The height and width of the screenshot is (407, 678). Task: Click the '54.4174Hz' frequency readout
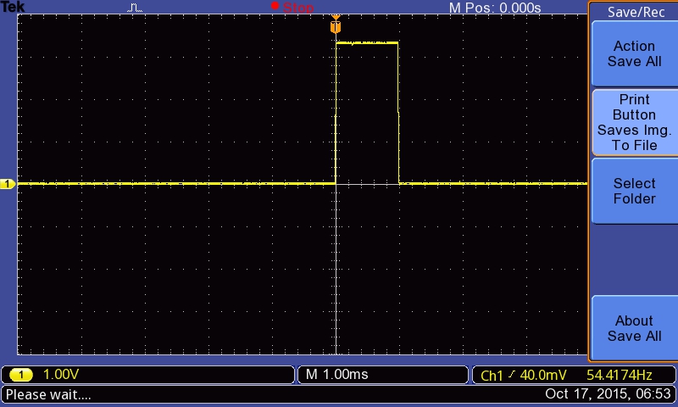[619, 375]
